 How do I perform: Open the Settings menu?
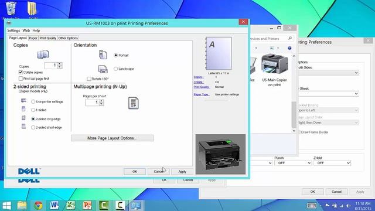tap(13, 30)
